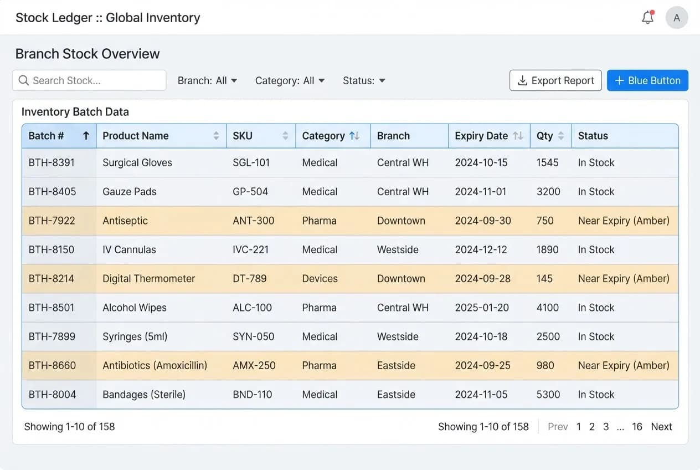The height and width of the screenshot is (470, 700).
Task: Select batch BTH-7922
Action: pos(52,221)
